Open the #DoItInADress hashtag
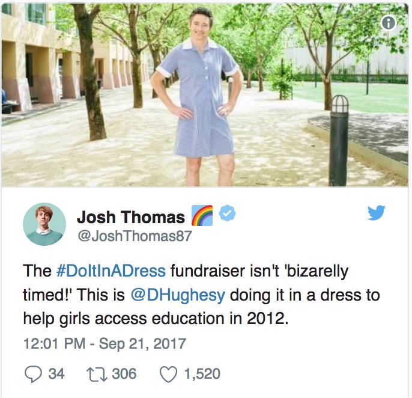The width and height of the screenshot is (412, 398). point(111,271)
